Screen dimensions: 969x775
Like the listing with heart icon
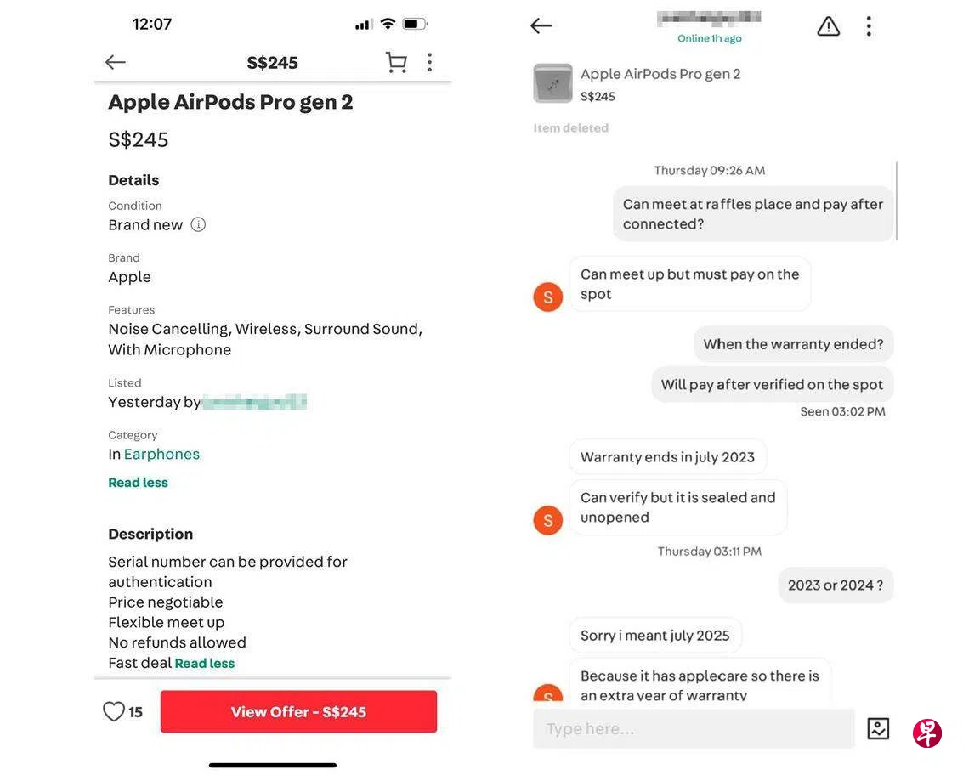[114, 711]
